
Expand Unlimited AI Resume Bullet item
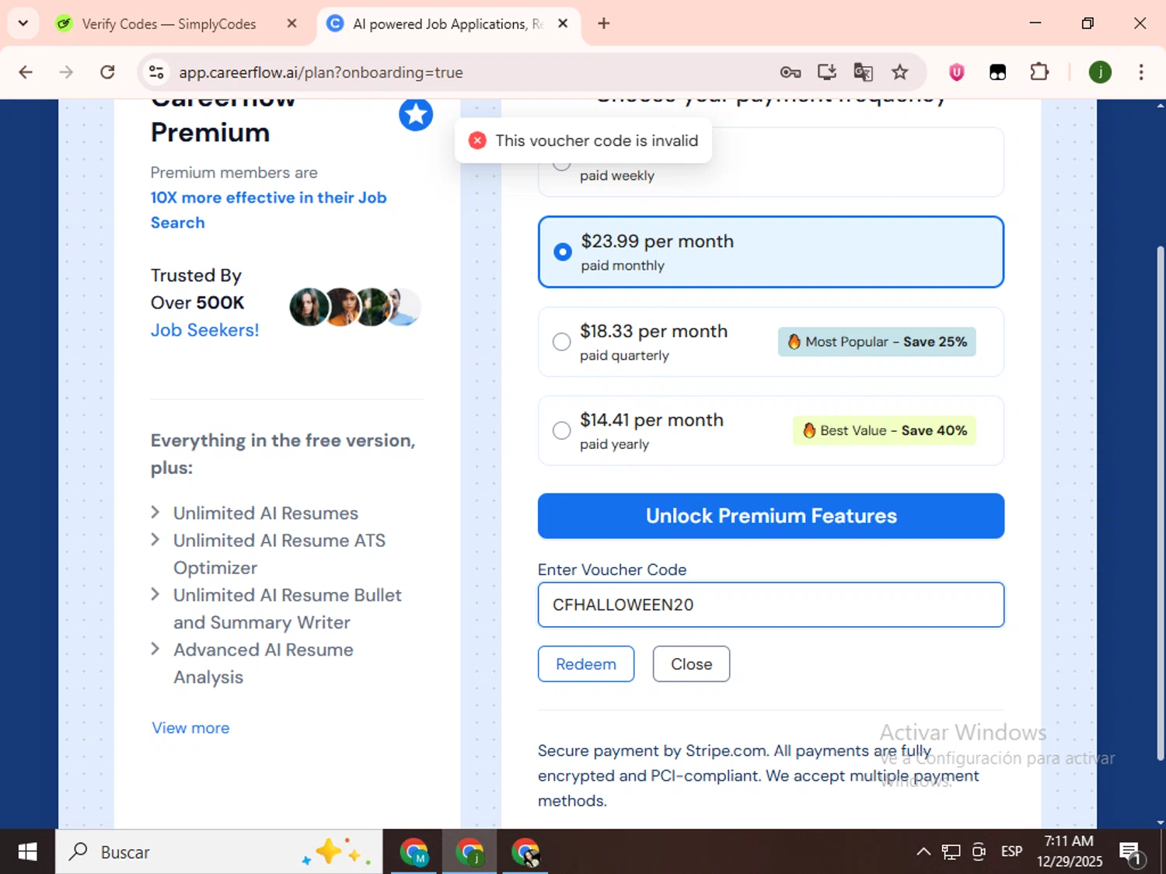tap(155, 594)
